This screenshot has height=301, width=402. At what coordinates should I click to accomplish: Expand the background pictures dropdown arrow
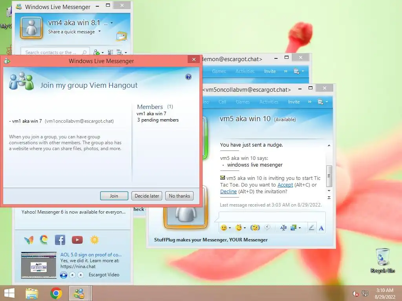300,228
